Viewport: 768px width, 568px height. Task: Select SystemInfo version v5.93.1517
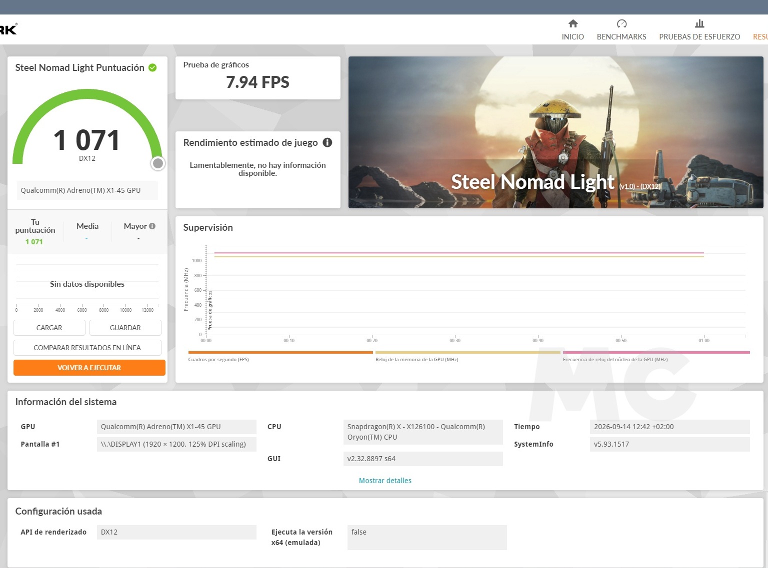click(x=670, y=444)
